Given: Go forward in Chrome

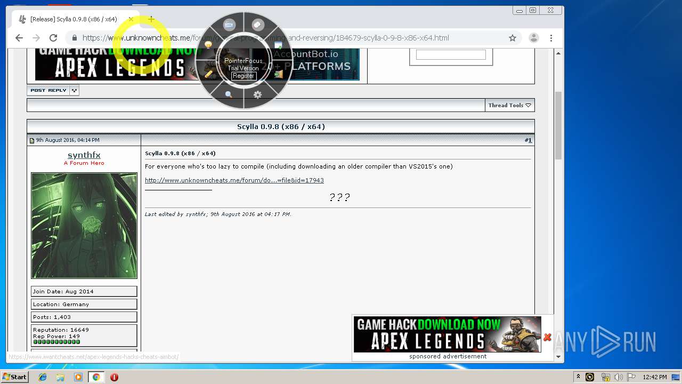Looking at the screenshot, I should (x=36, y=38).
